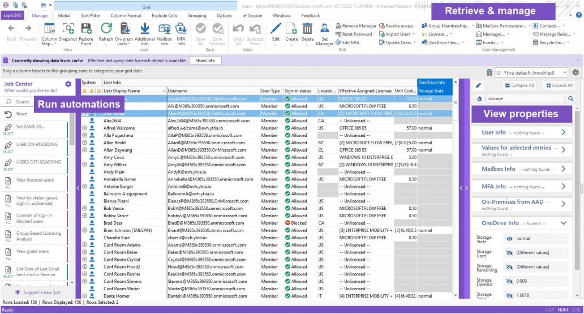Click the trash icon beside view selector

(489, 72)
